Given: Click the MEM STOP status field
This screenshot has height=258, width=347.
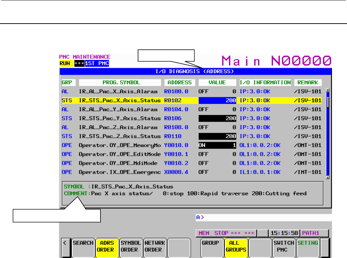Looking at the screenshot, I should pos(226,233).
